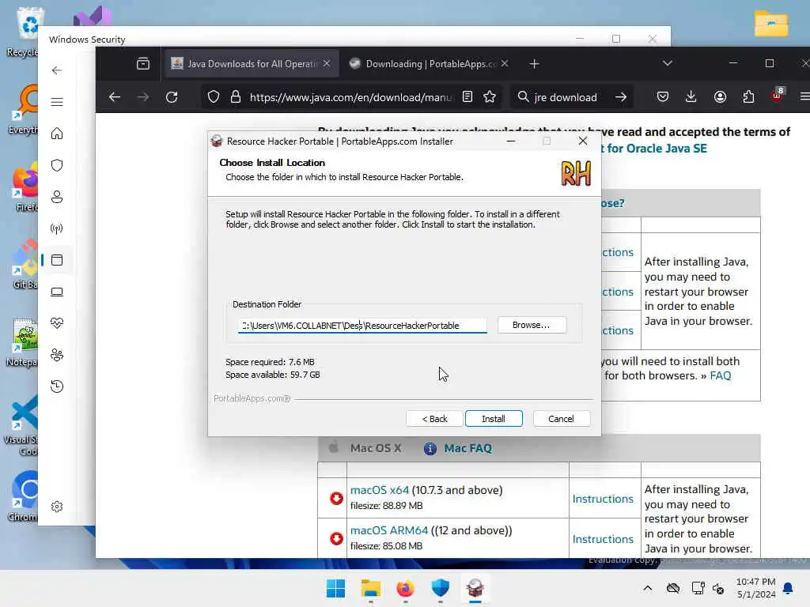Reload the Java download page
Viewport: 810px width, 607px height.
click(x=172, y=97)
